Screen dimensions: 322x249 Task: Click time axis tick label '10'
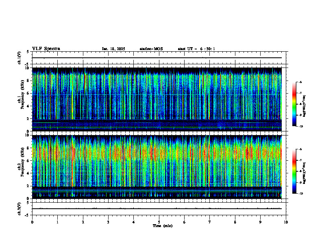[286, 222]
